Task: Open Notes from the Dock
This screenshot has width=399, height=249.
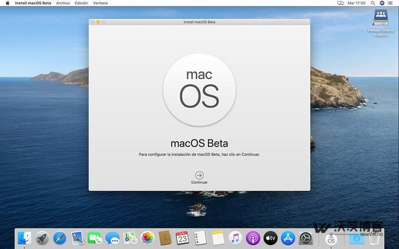Action: pos(218,238)
